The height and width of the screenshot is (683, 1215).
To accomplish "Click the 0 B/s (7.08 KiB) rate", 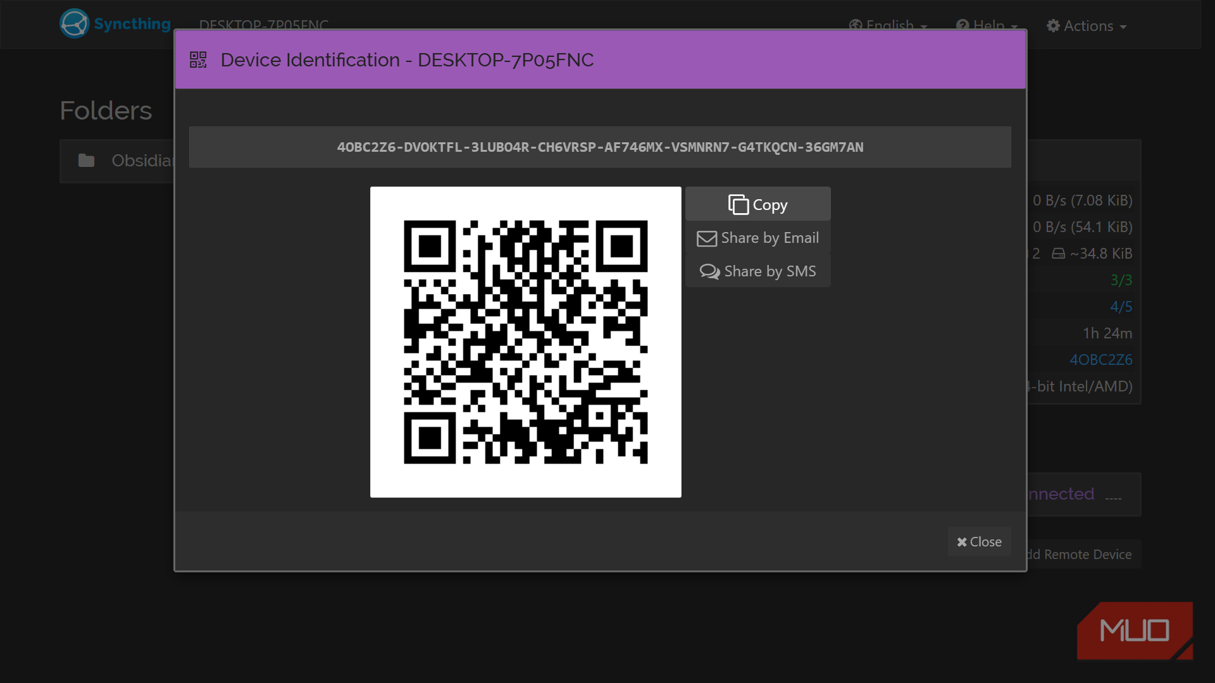I will [x=1083, y=200].
